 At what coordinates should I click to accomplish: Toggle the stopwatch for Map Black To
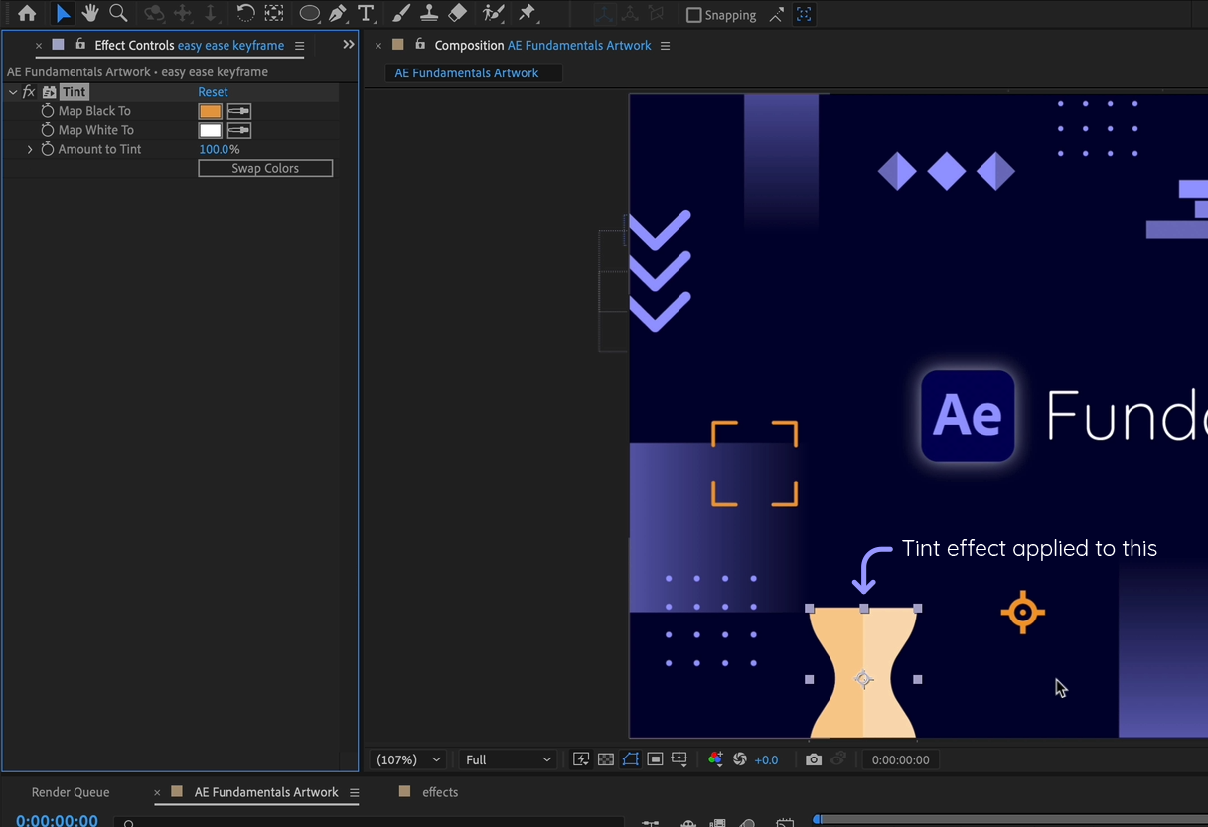pyautogui.click(x=47, y=110)
